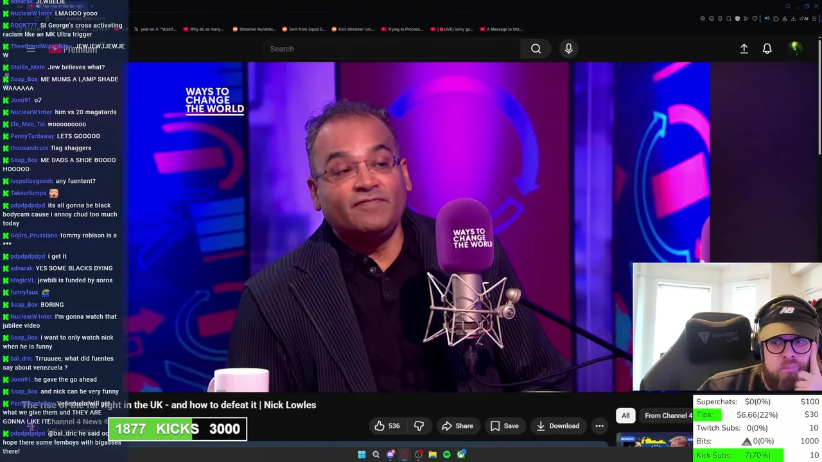Like the video with 536 likes
The width and height of the screenshot is (822, 462).
pos(387,426)
